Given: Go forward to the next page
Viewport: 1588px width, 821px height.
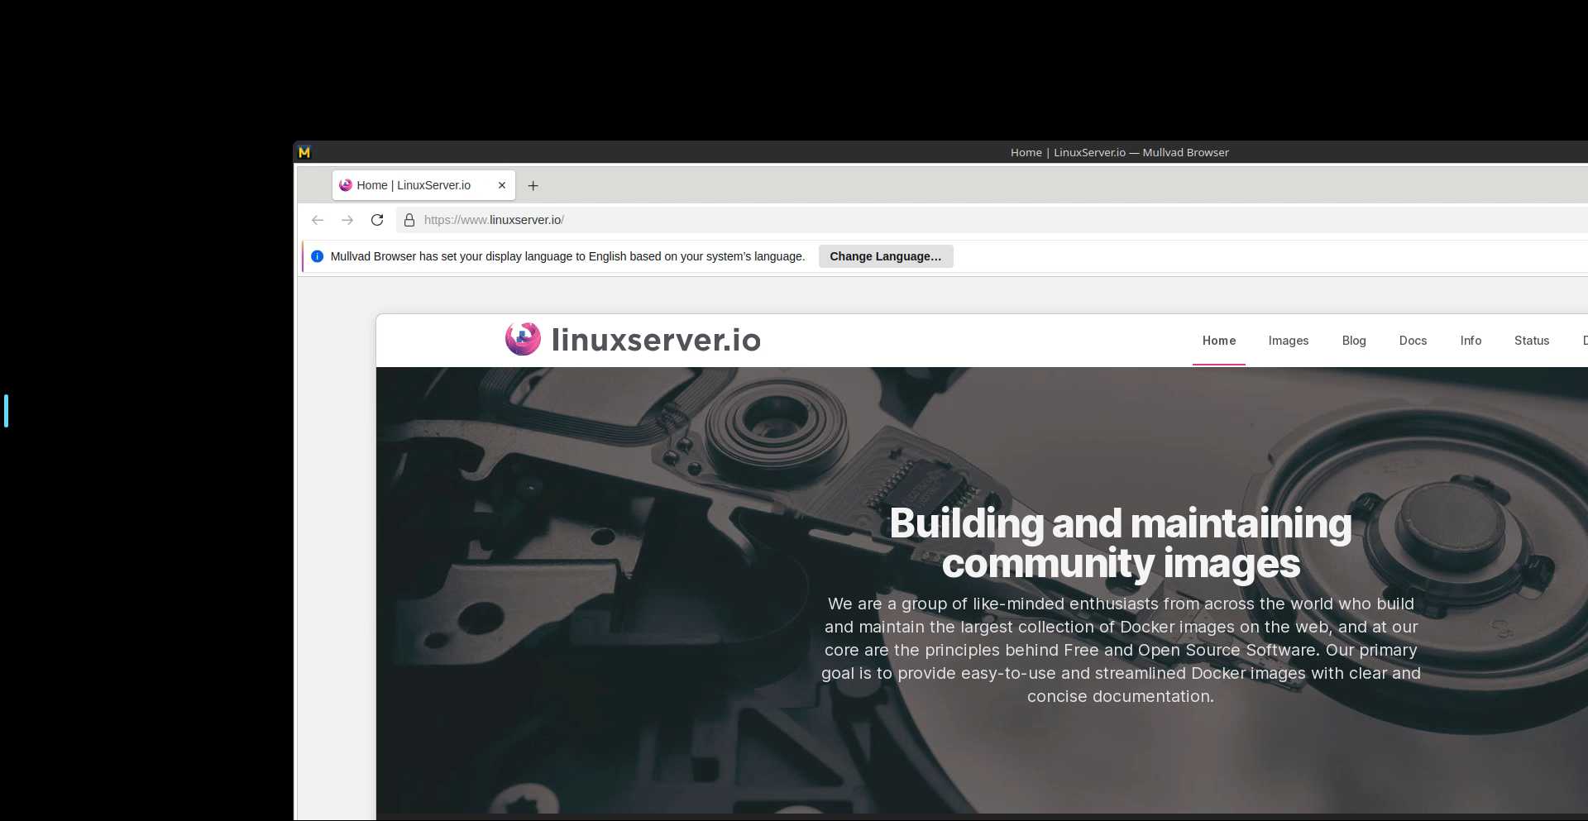Looking at the screenshot, I should pyautogui.click(x=347, y=220).
